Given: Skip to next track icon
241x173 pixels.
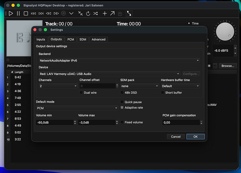Looking at the screenshot, I should point(41,14).
